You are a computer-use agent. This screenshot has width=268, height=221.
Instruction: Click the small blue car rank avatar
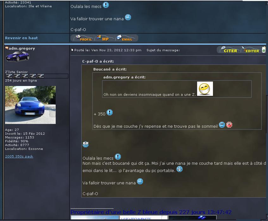pyautogui.click(x=18, y=56)
